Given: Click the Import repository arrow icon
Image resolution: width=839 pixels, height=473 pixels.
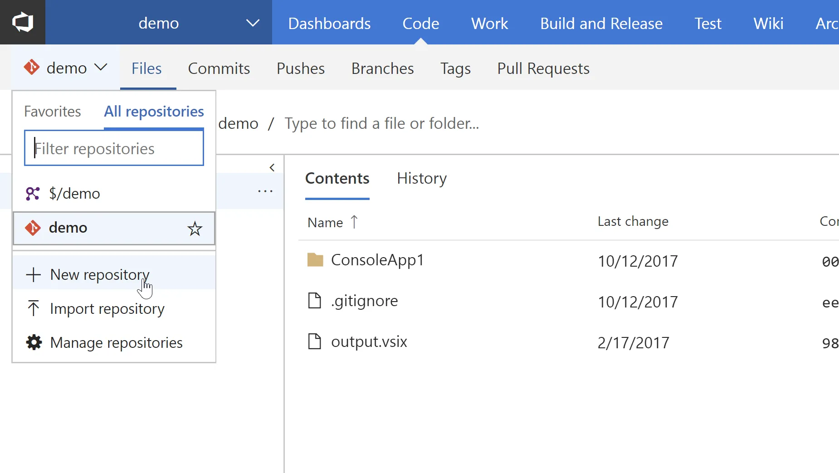Looking at the screenshot, I should tap(33, 308).
